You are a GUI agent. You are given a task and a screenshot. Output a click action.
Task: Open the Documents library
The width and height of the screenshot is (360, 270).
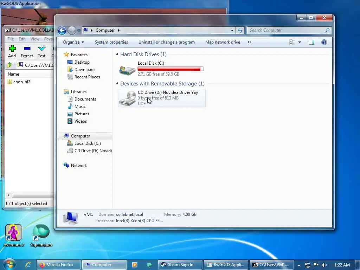click(85, 99)
